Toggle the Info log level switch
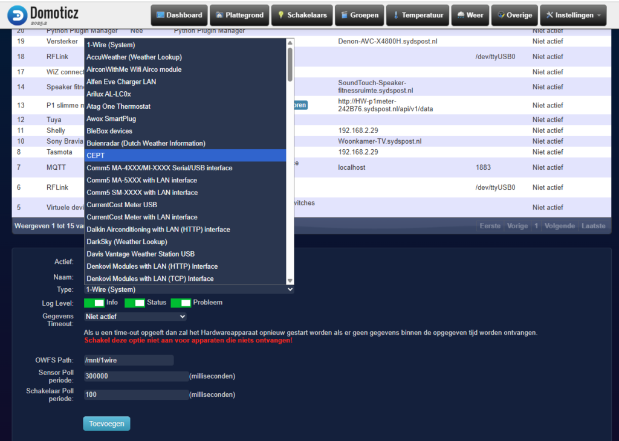Image resolution: width=619 pixels, height=441 pixels. click(x=94, y=303)
